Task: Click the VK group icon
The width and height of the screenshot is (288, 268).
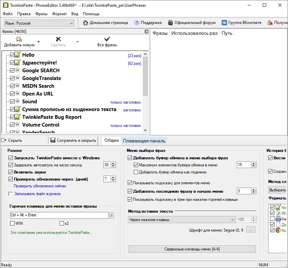Action: pos(224,23)
